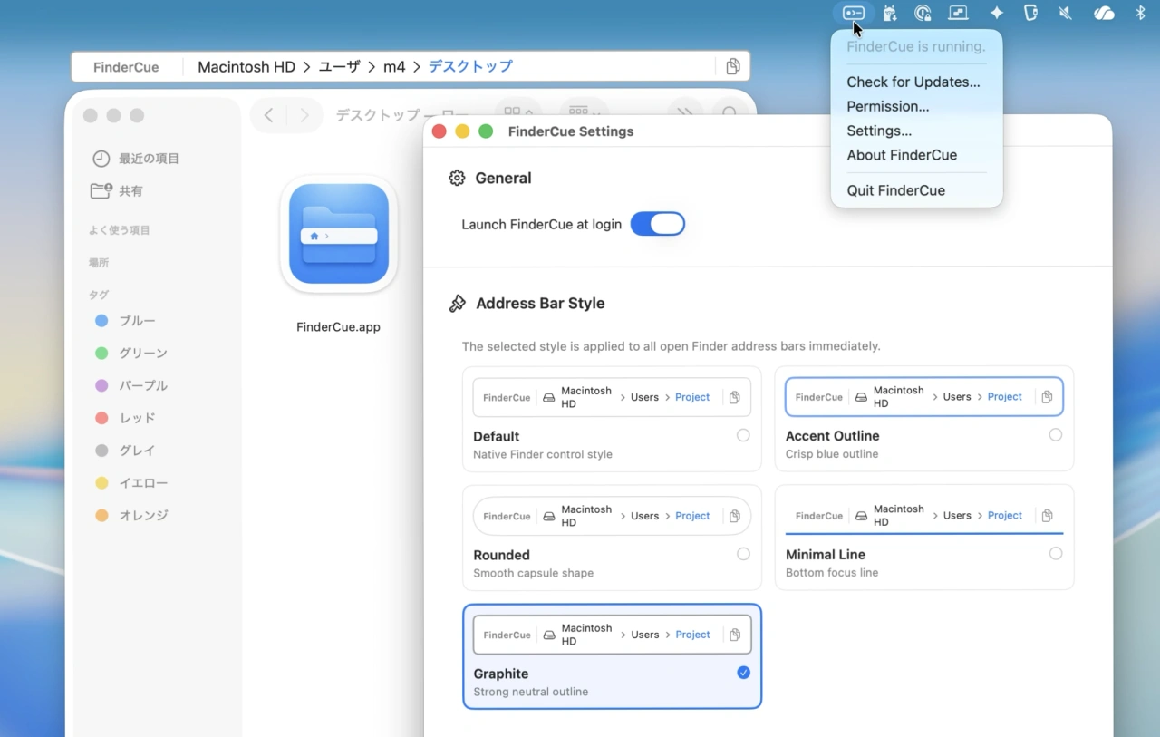This screenshot has width=1160, height=737.
Task: Select the Rounded style radio button
Action: tap(743, 554)
